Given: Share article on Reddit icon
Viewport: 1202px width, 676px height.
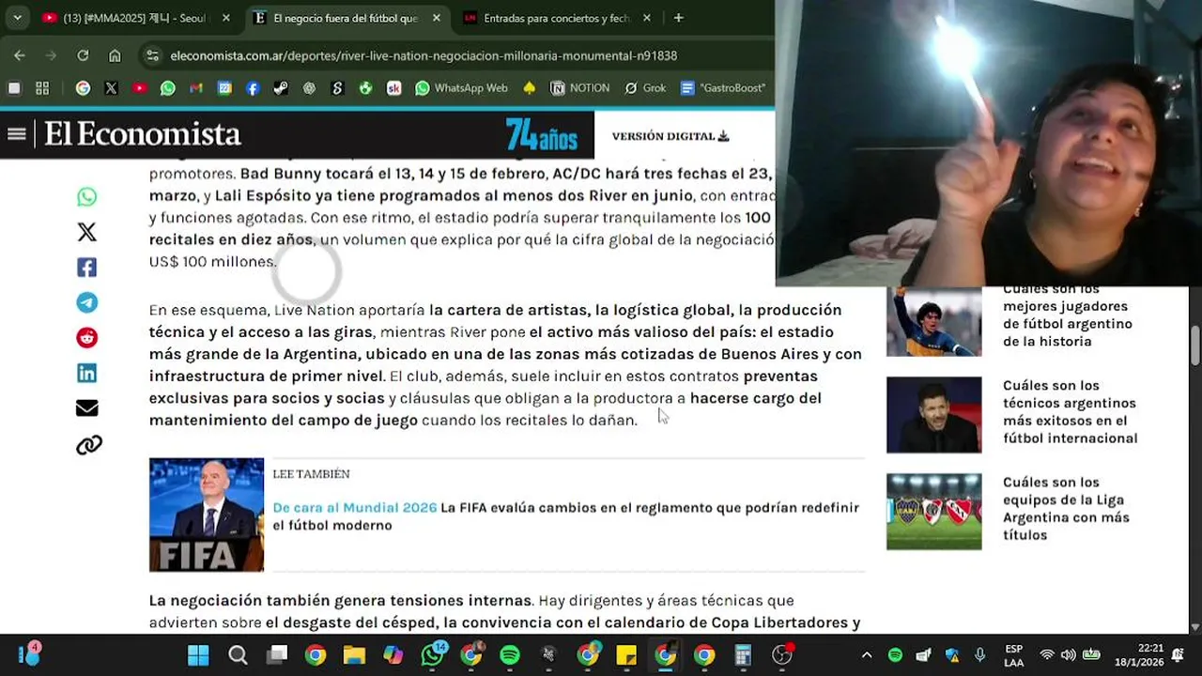Looking at the screenshot, I should tap(86, 338).
